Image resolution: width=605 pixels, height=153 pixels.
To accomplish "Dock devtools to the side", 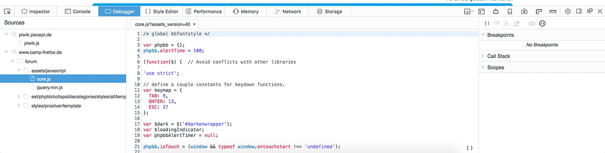I will [x=579, y=11].
